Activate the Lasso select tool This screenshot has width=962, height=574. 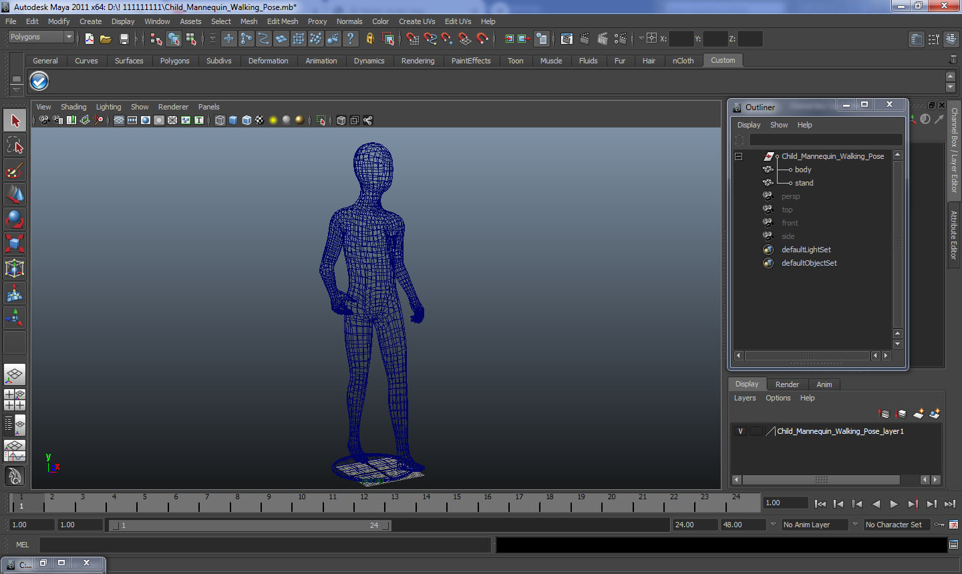15,146
